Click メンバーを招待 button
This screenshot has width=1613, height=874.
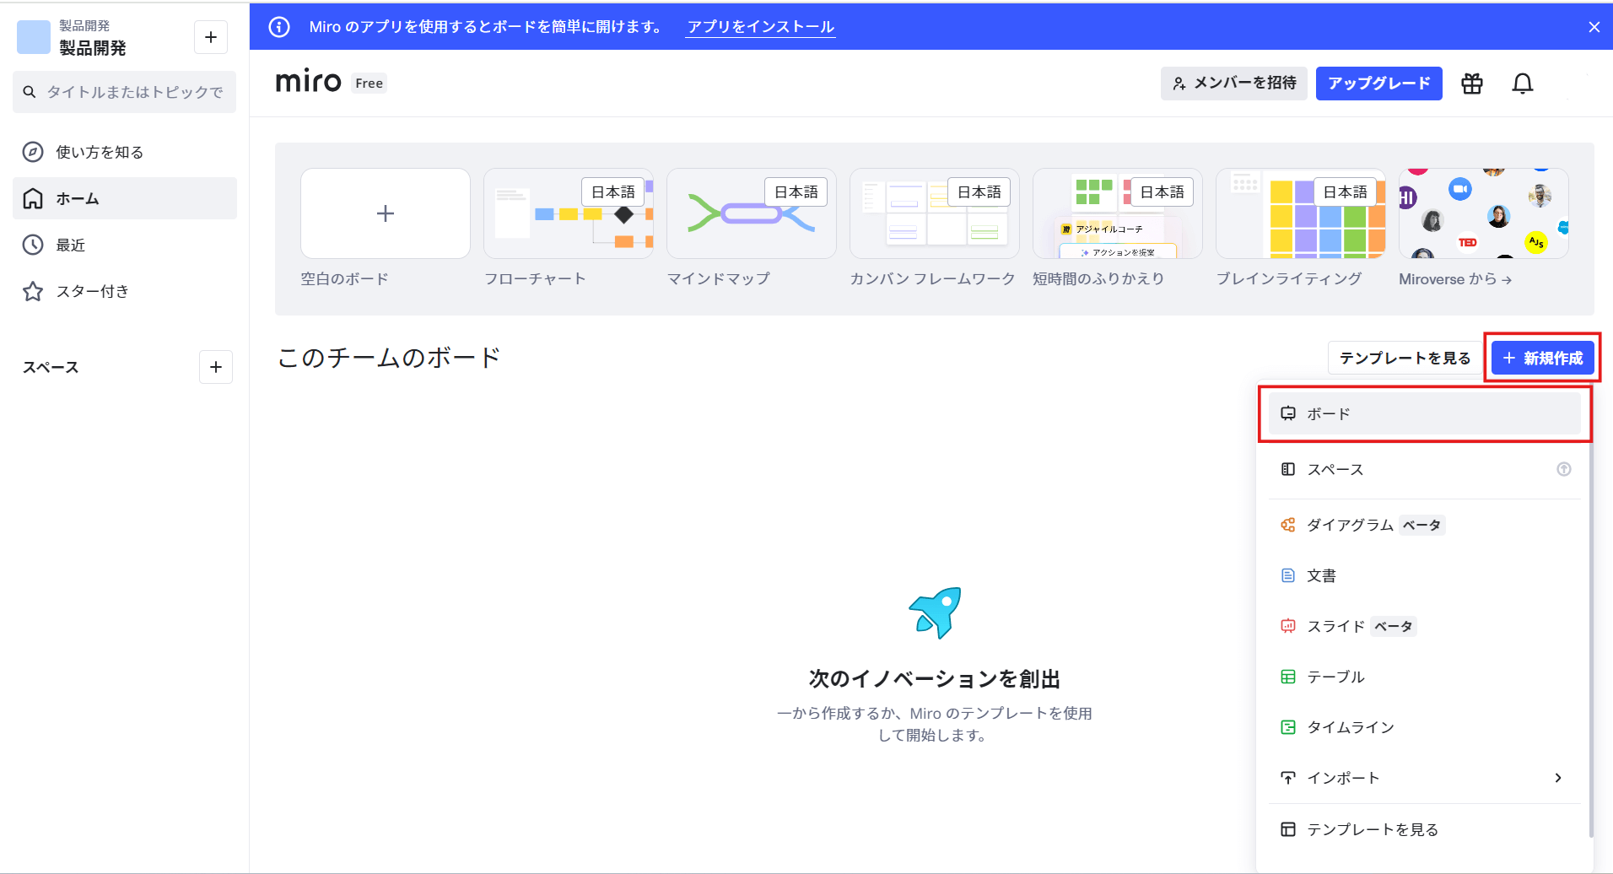point(1234,83)
